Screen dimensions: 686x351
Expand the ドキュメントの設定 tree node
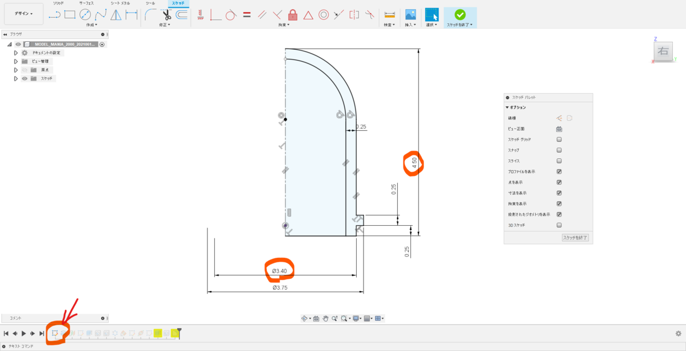(16, 53)
